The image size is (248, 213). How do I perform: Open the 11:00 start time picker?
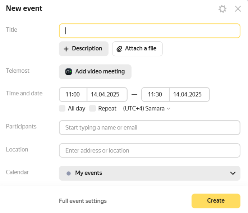[73, 95]
